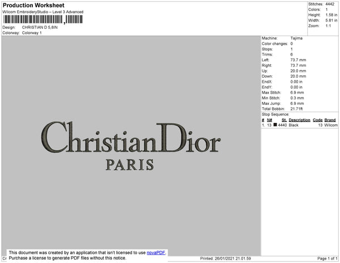Click the 'Stop Sequence:' label
The image size is (340, 263).
[x=275, y=114]
